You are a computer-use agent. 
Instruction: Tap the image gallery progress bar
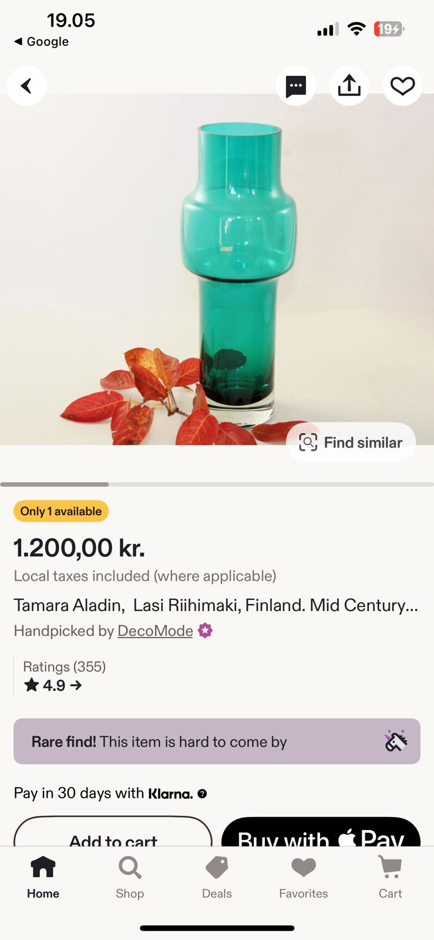(217, 485)
